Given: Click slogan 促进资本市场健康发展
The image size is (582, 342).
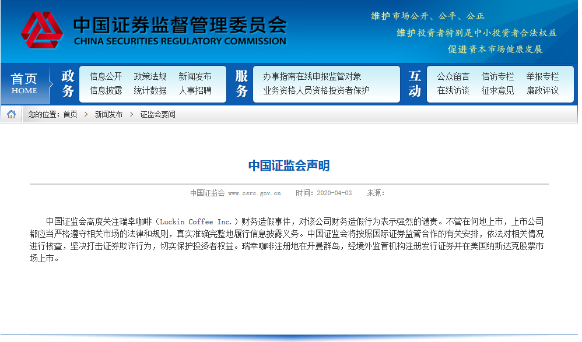Looking at the screenshot, I should (495, 49).
